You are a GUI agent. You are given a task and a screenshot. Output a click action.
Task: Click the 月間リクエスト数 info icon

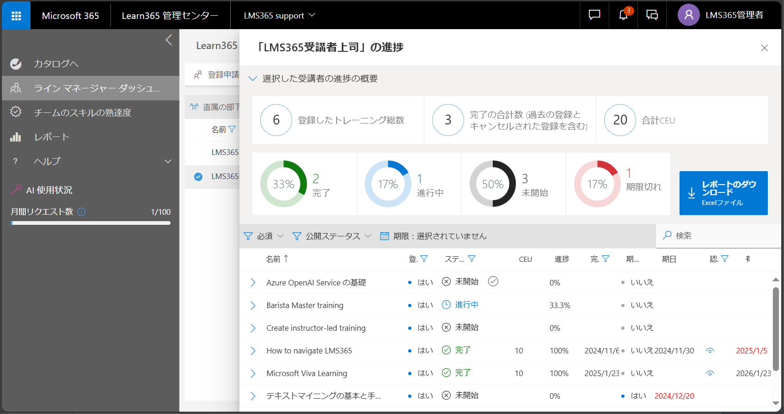point(81,212)
